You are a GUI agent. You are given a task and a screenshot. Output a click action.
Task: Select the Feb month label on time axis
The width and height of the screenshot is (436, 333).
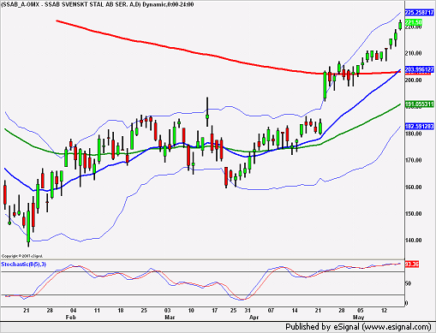pyautogui.click(x=71, y=317)
